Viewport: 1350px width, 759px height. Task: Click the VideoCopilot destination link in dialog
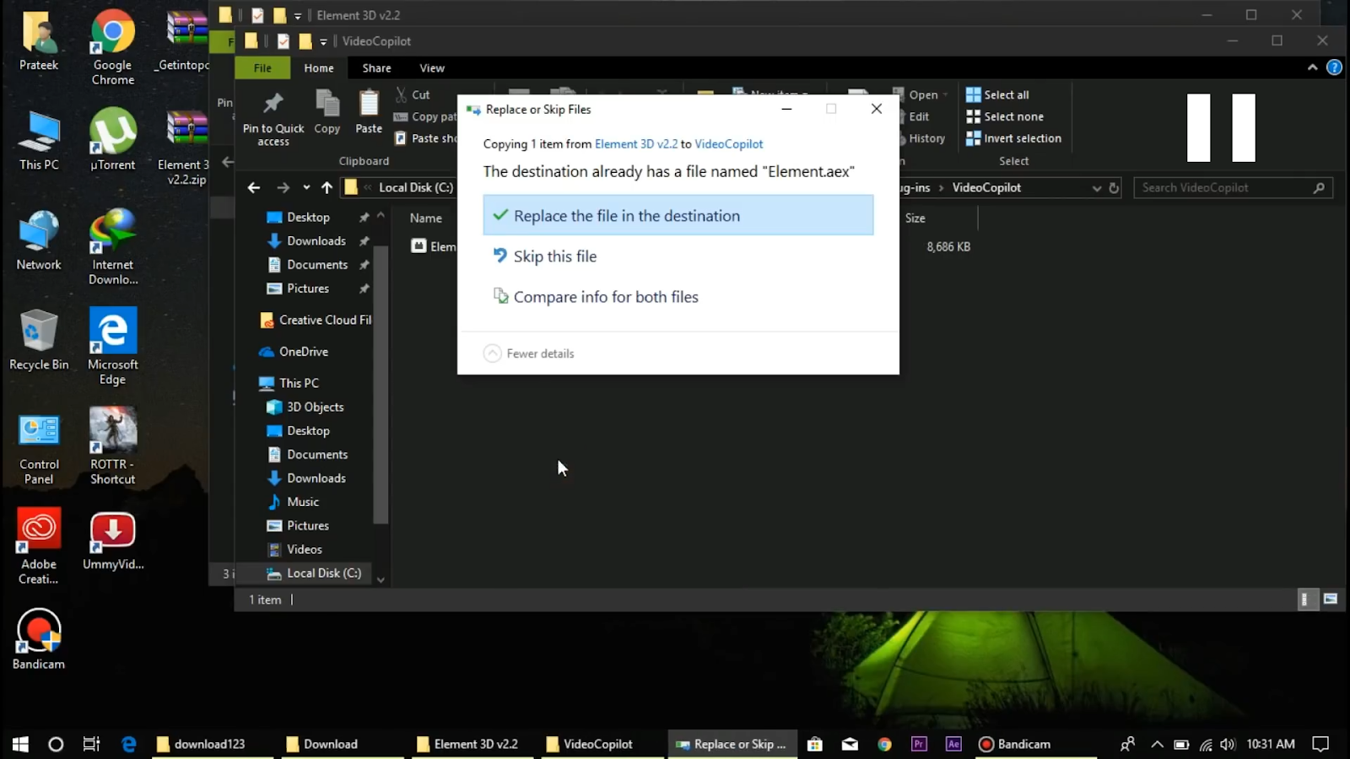(x=728, y=144)
